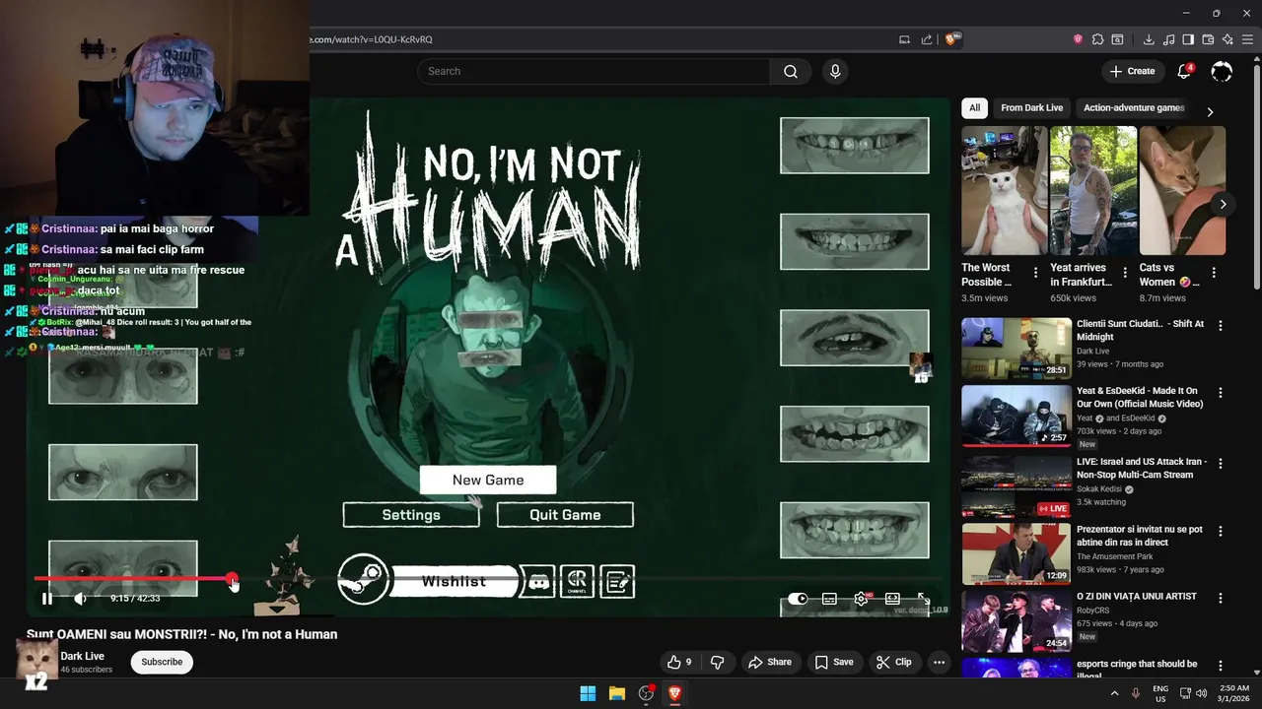
Task: Click install app icon in address bar
Action: pos(904,39)
